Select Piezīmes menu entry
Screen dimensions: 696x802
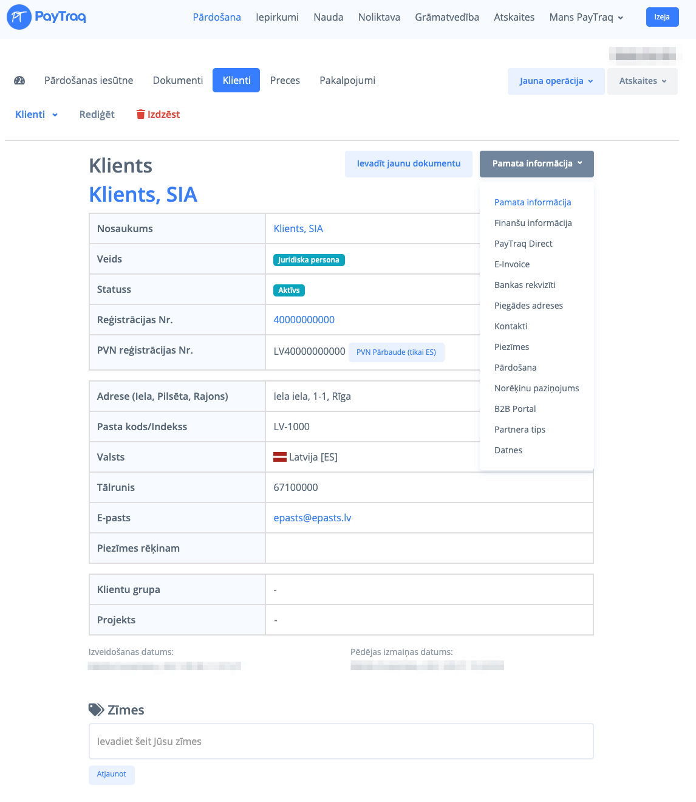pyautogui.click(x=511, y=347)
